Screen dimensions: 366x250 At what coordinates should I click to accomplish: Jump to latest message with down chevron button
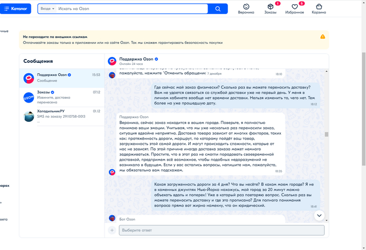319,215
